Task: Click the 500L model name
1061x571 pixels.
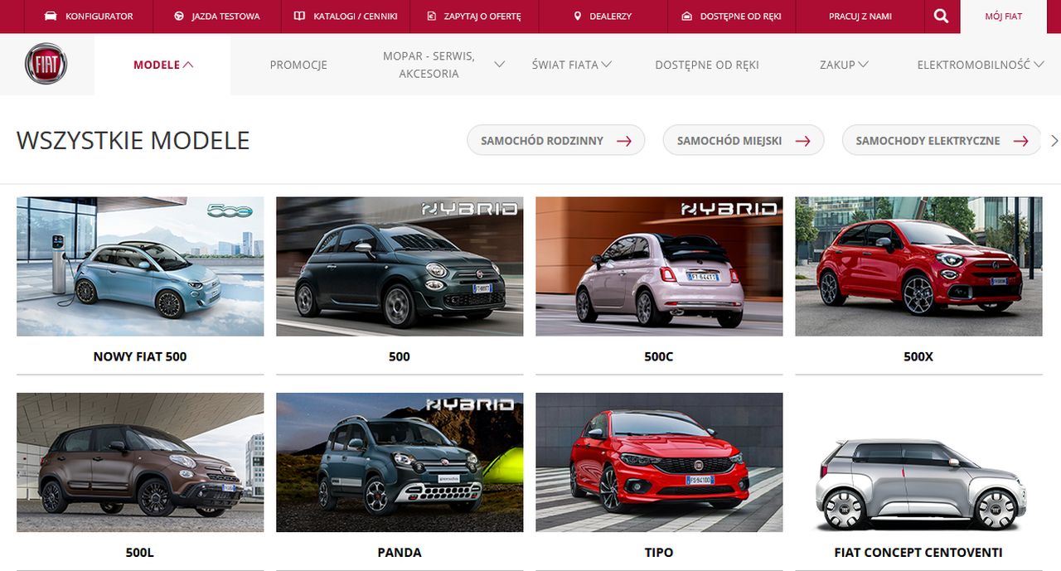Action: click(x=140, y=552)
